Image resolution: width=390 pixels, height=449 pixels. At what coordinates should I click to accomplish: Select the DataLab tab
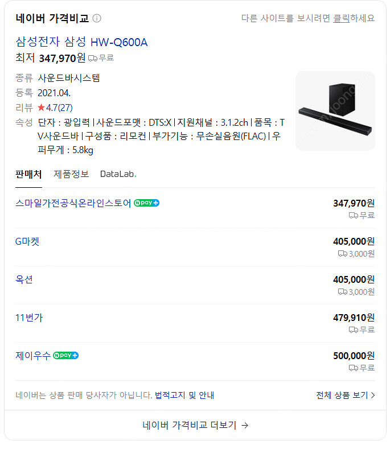[118, 174]
